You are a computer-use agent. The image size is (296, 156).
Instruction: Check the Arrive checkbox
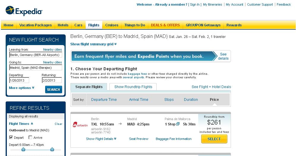(30, 138)
